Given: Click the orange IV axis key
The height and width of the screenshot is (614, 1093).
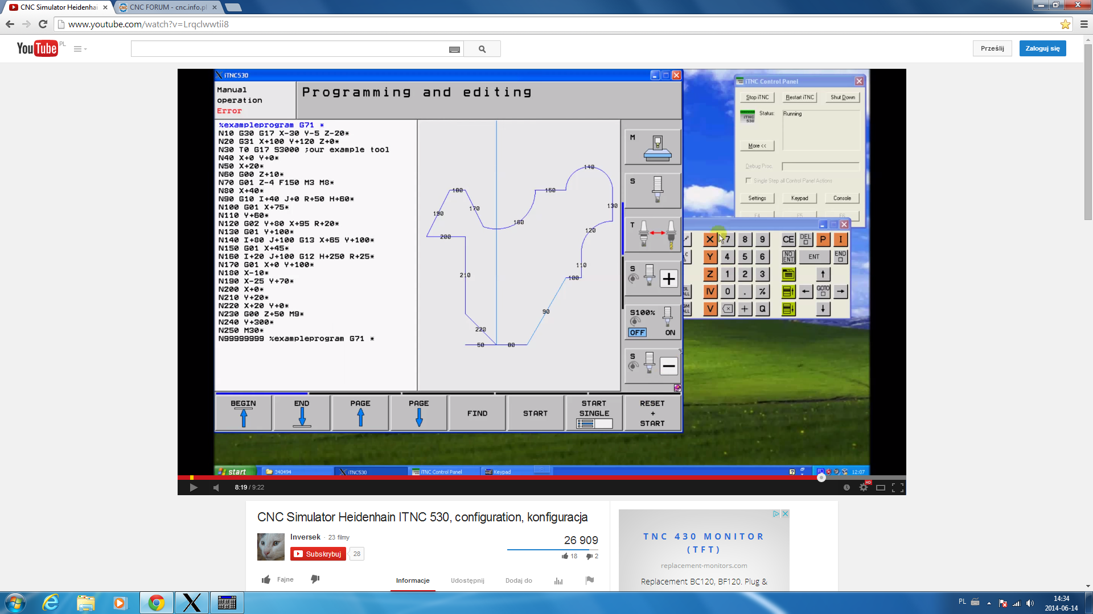Looking at the screenshot, I should (x=710, y=292).
